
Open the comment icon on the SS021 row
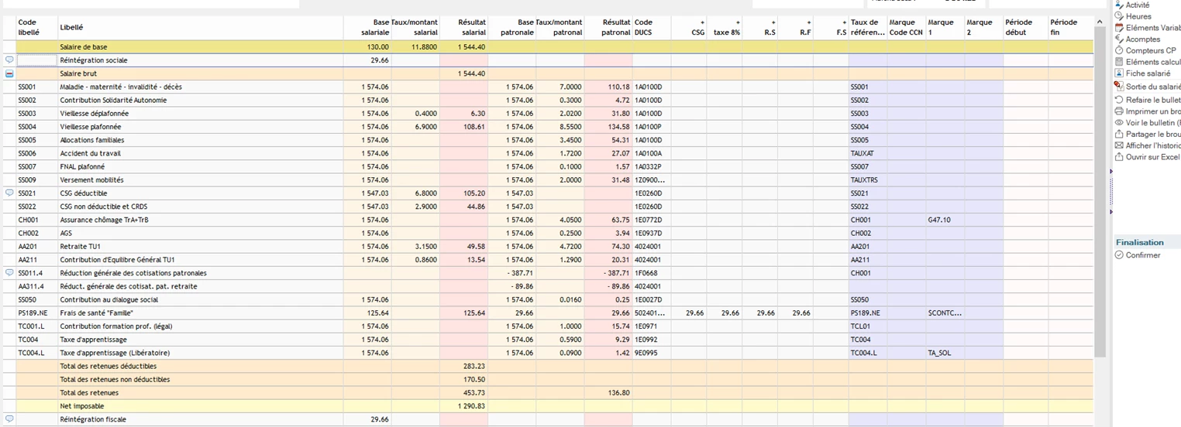pyautogui.click(x=9, y=193)
